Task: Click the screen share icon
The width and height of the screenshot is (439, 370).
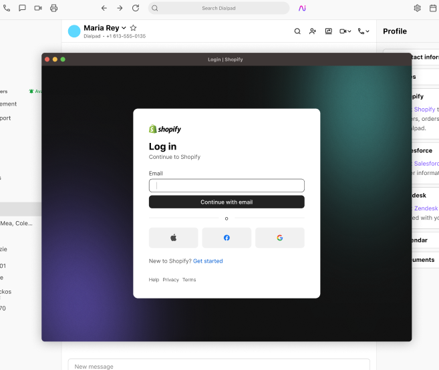Action: point(328,31)
